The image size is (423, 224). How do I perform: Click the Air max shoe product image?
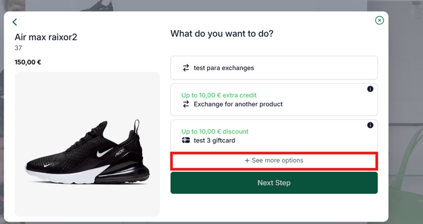coord(87,144)
